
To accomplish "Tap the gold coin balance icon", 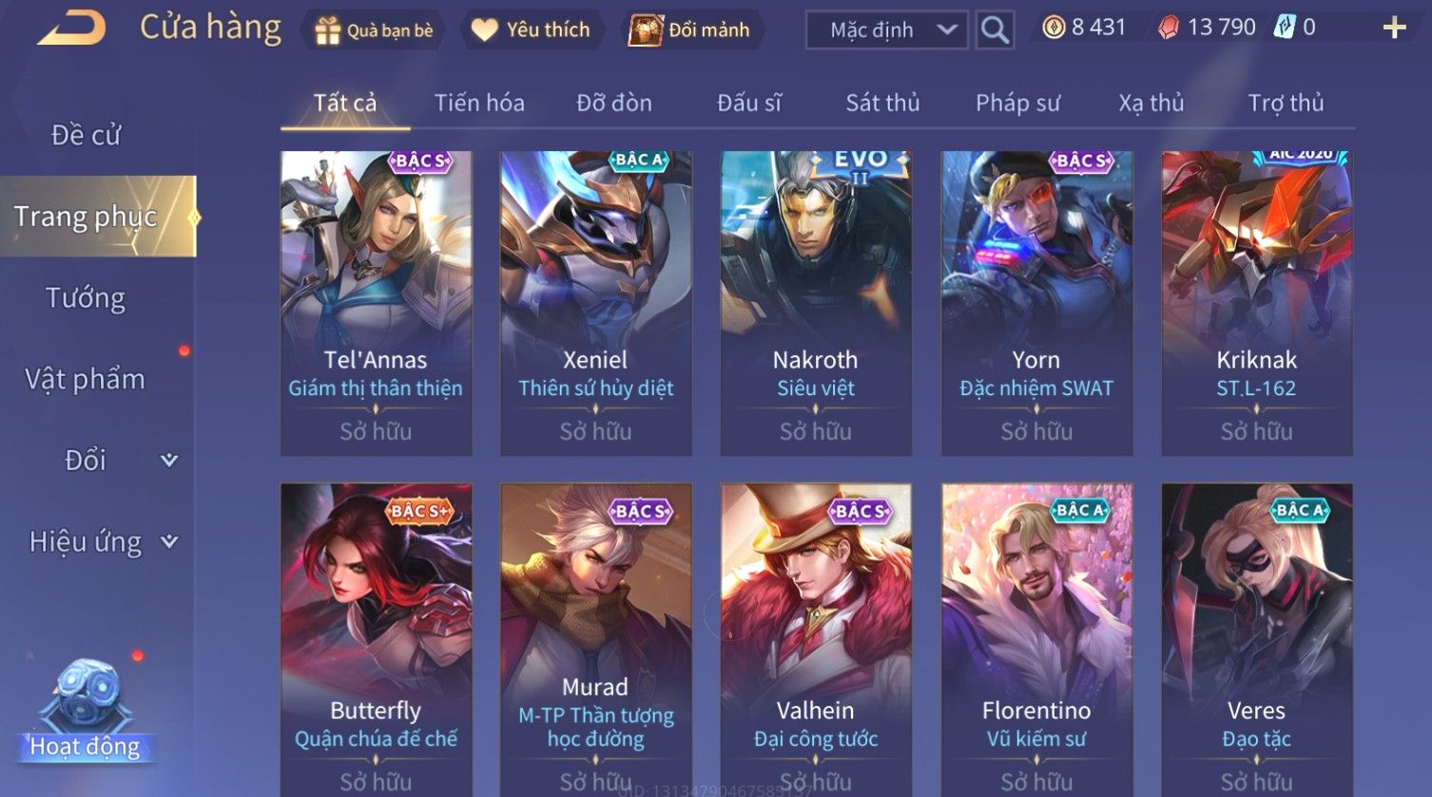I will pos(1053,28).
